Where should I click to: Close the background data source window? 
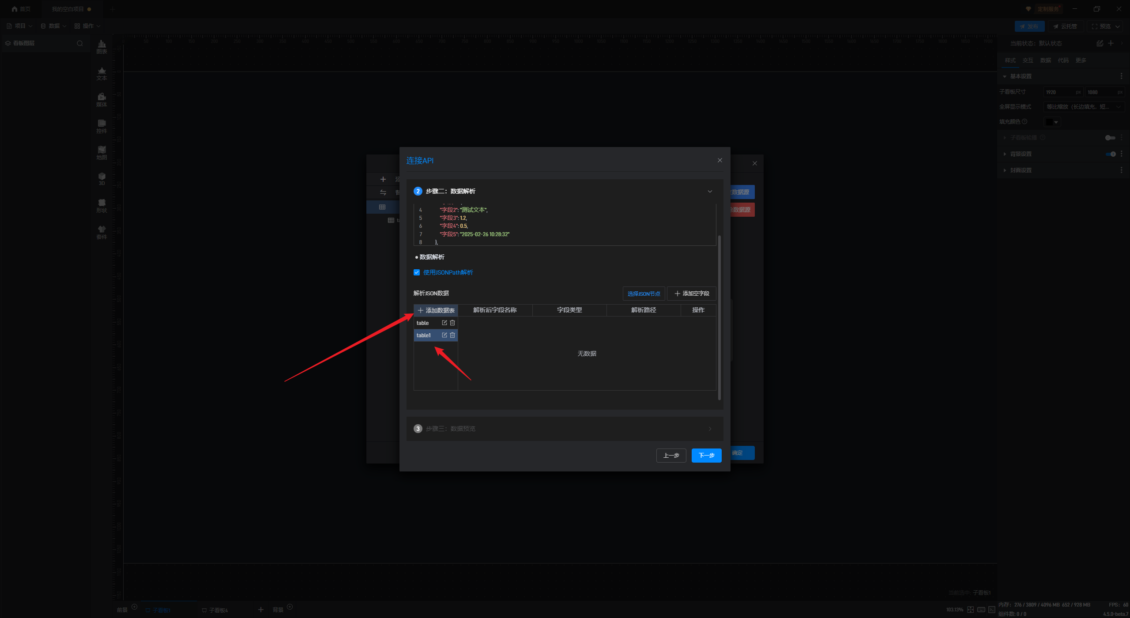[755, 163]
